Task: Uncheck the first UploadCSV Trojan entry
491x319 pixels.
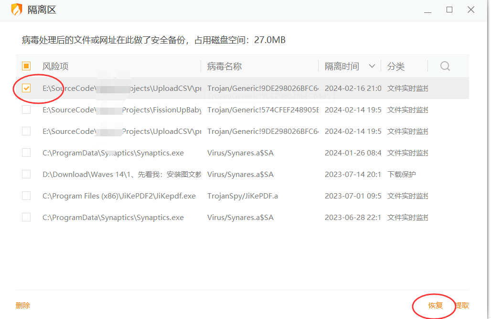Action: click(26, 88)
